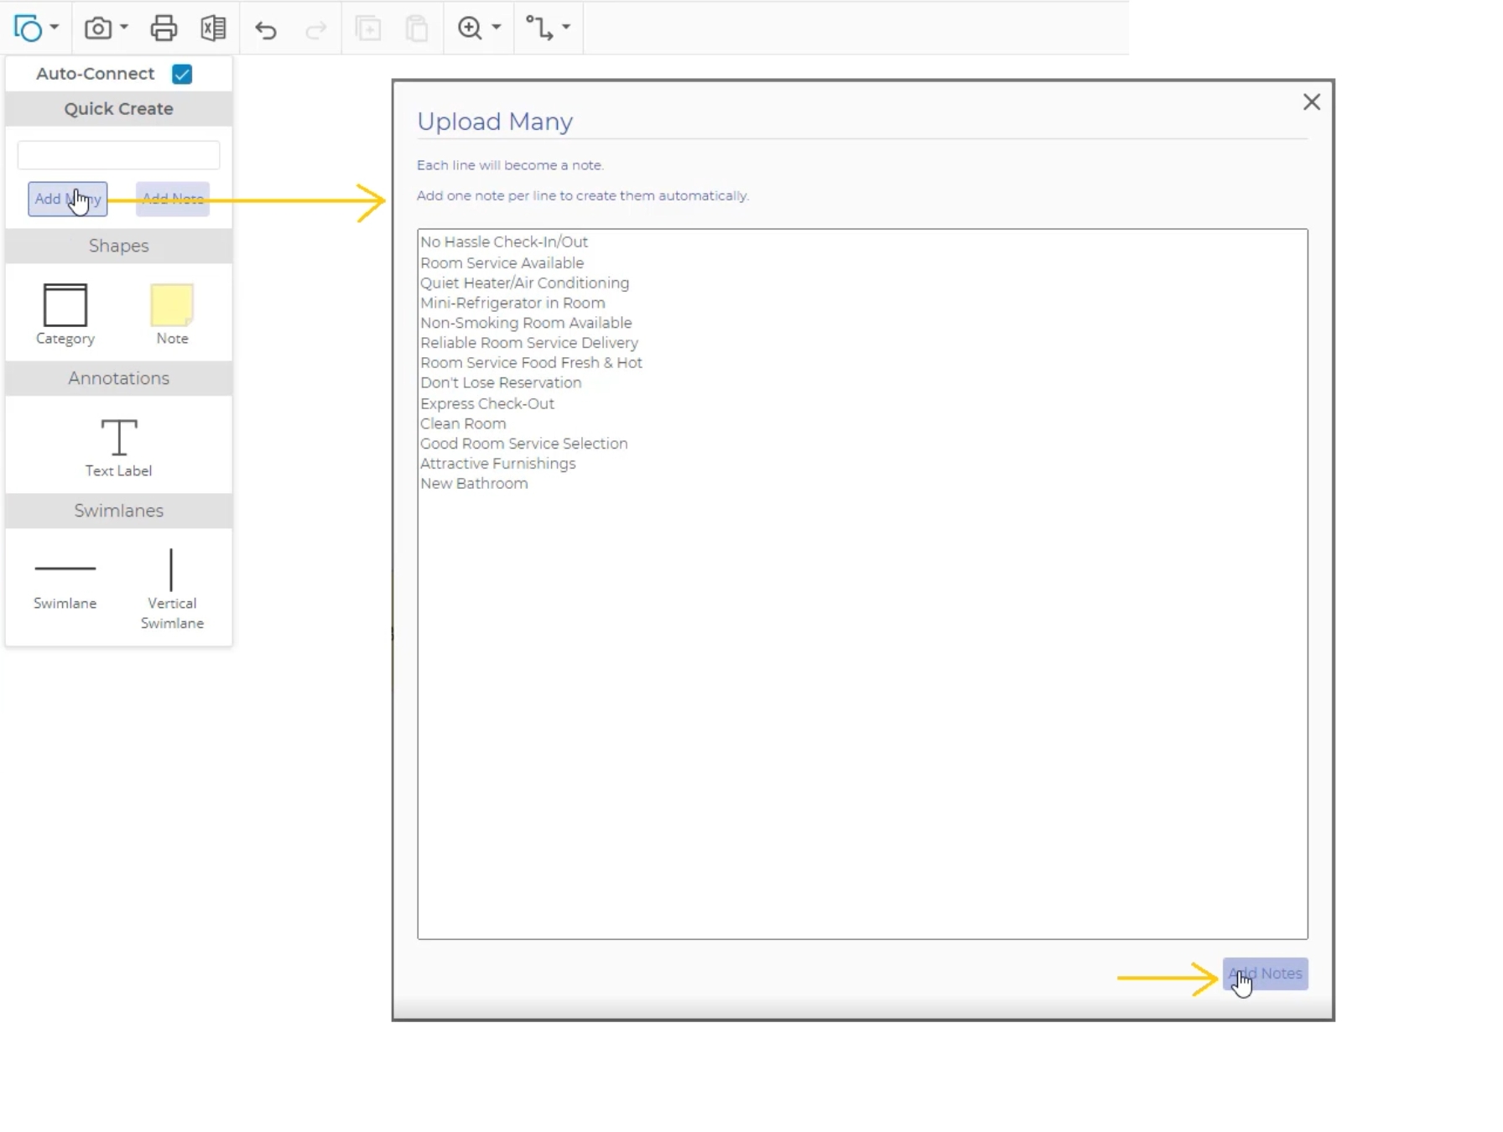
Task: Click the copy icon in toolbar
Action: [x=368, y=29]
